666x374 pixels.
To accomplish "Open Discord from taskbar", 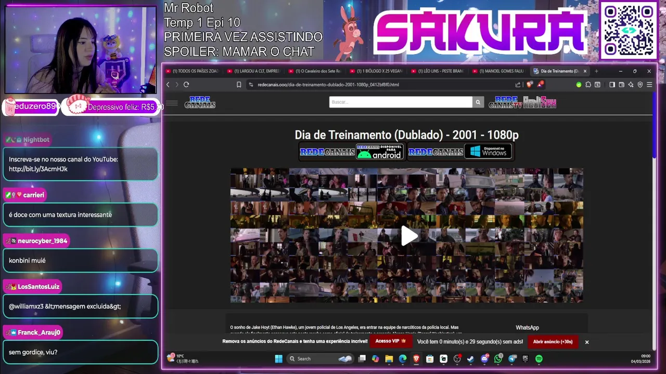I will pyautogui.click(x=484, y=358).
